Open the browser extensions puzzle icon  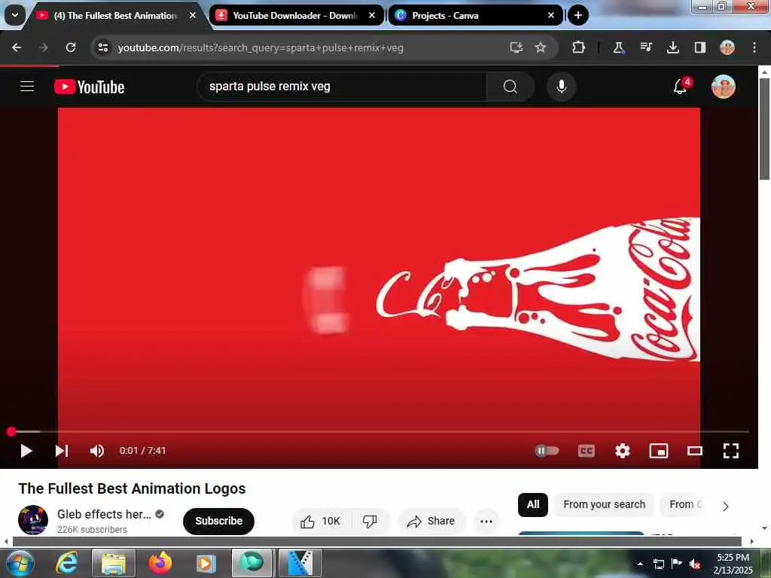pos(579,47)
